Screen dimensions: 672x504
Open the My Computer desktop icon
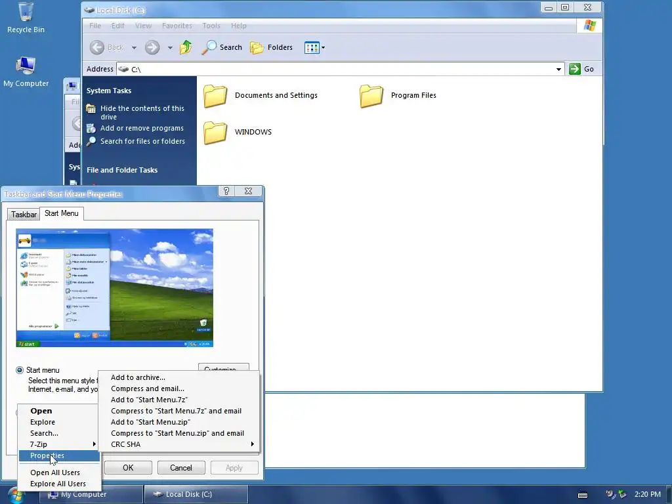[x=26, y=72]
